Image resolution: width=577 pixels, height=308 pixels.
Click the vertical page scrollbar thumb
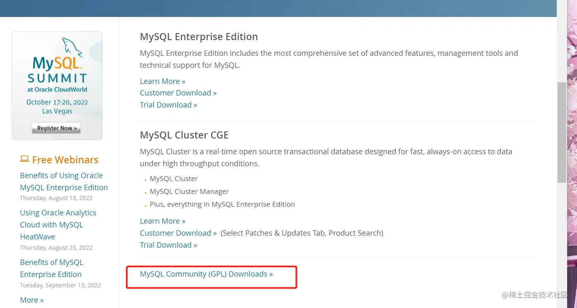pyautogui.click(x=561, y=132)
